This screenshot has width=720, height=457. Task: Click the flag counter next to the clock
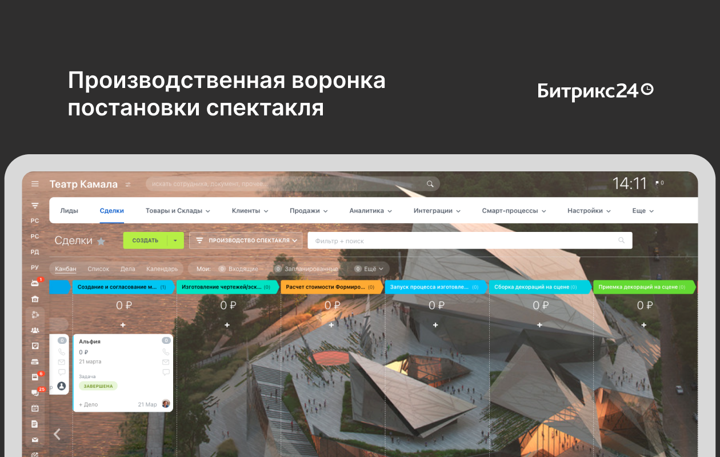[659, 183]
